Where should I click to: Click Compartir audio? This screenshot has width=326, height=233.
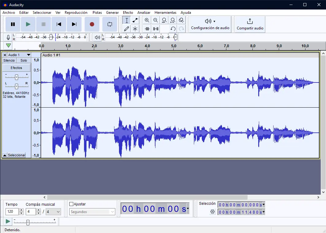click(249, 24)
